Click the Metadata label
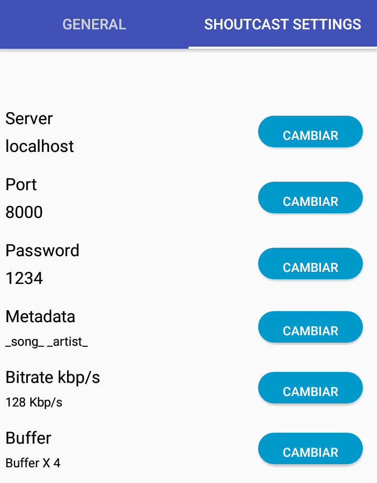The image size is (377, 483). [x=40, y=316]
